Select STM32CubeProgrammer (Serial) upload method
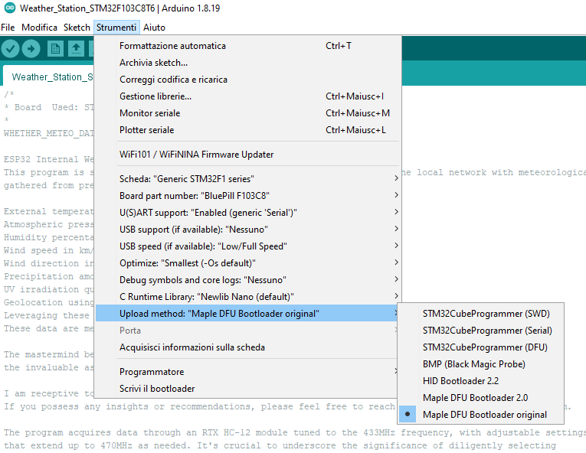 coord(480,331)
